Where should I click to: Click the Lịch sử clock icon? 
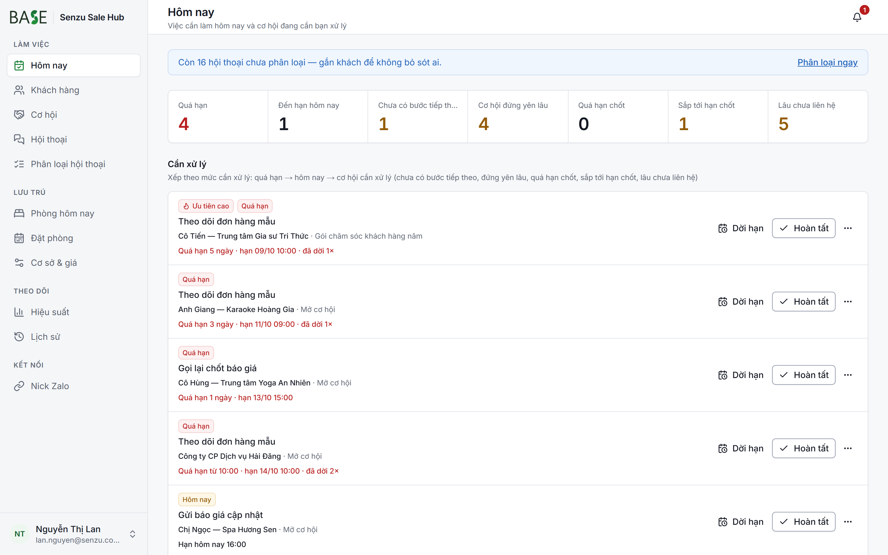(x=19, y=337)
